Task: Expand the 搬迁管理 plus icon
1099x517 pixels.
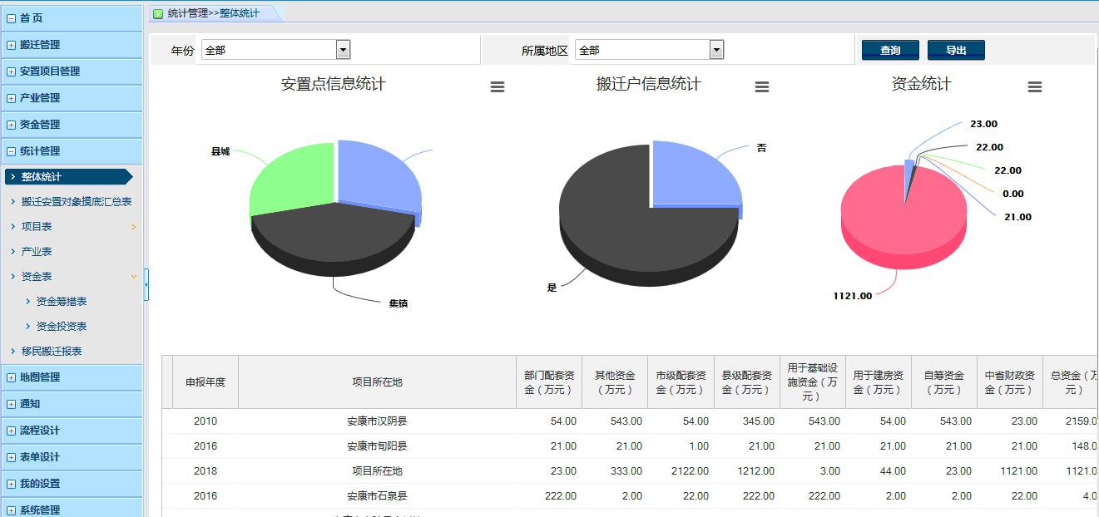Action: tap(11, 45)
